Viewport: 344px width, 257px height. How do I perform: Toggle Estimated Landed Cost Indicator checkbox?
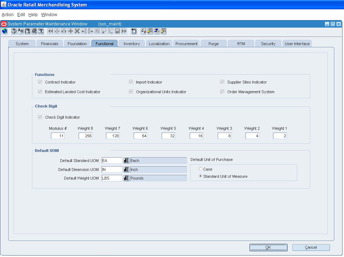click(40, 92)
